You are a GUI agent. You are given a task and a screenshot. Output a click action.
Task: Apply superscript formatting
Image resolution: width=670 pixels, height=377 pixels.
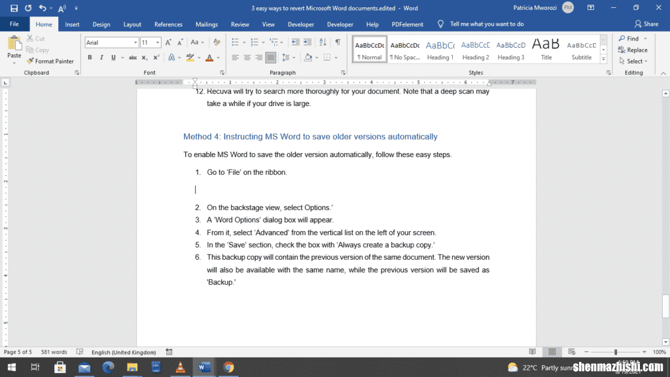(x=156, y=58)
